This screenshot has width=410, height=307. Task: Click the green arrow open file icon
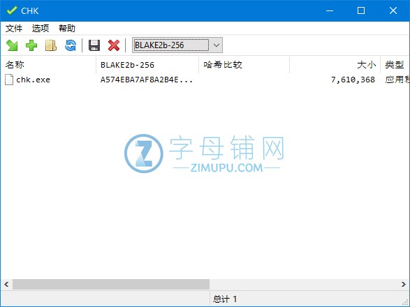(x=12, y=45)
